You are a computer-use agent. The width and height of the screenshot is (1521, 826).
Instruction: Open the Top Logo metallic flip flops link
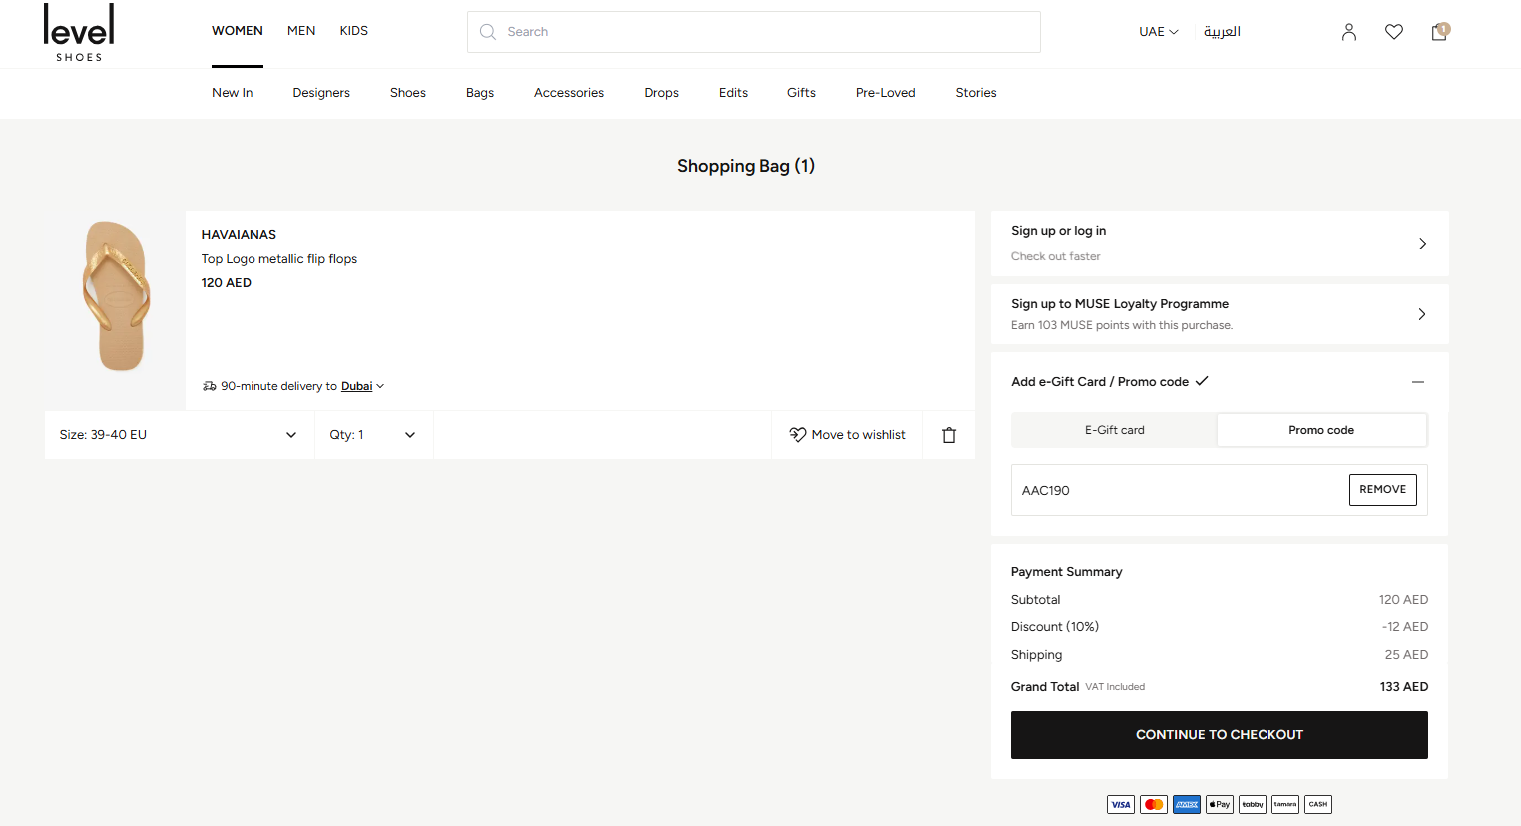coord(279,259)
